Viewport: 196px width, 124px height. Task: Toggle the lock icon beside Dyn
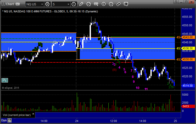pyautogui.click(x=10, y=120)
